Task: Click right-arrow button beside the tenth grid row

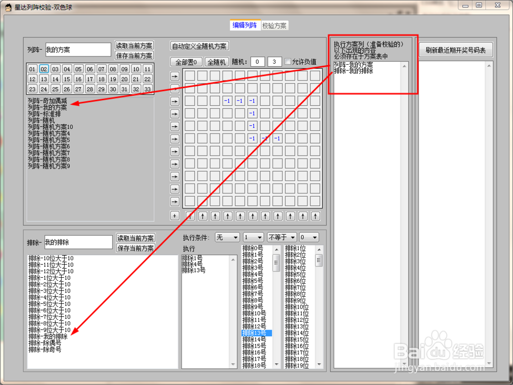Action: click(175, 189)
